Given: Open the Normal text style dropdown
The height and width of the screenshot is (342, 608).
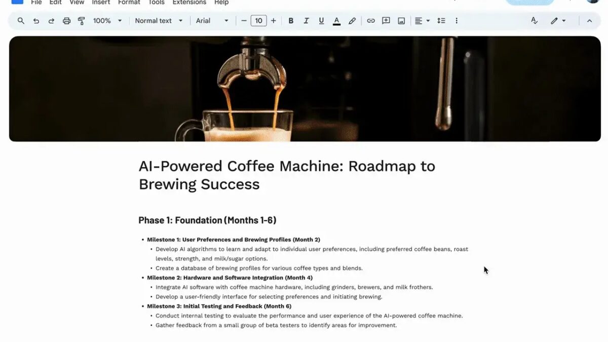Looking at the screenshot, I should point(159,21).
